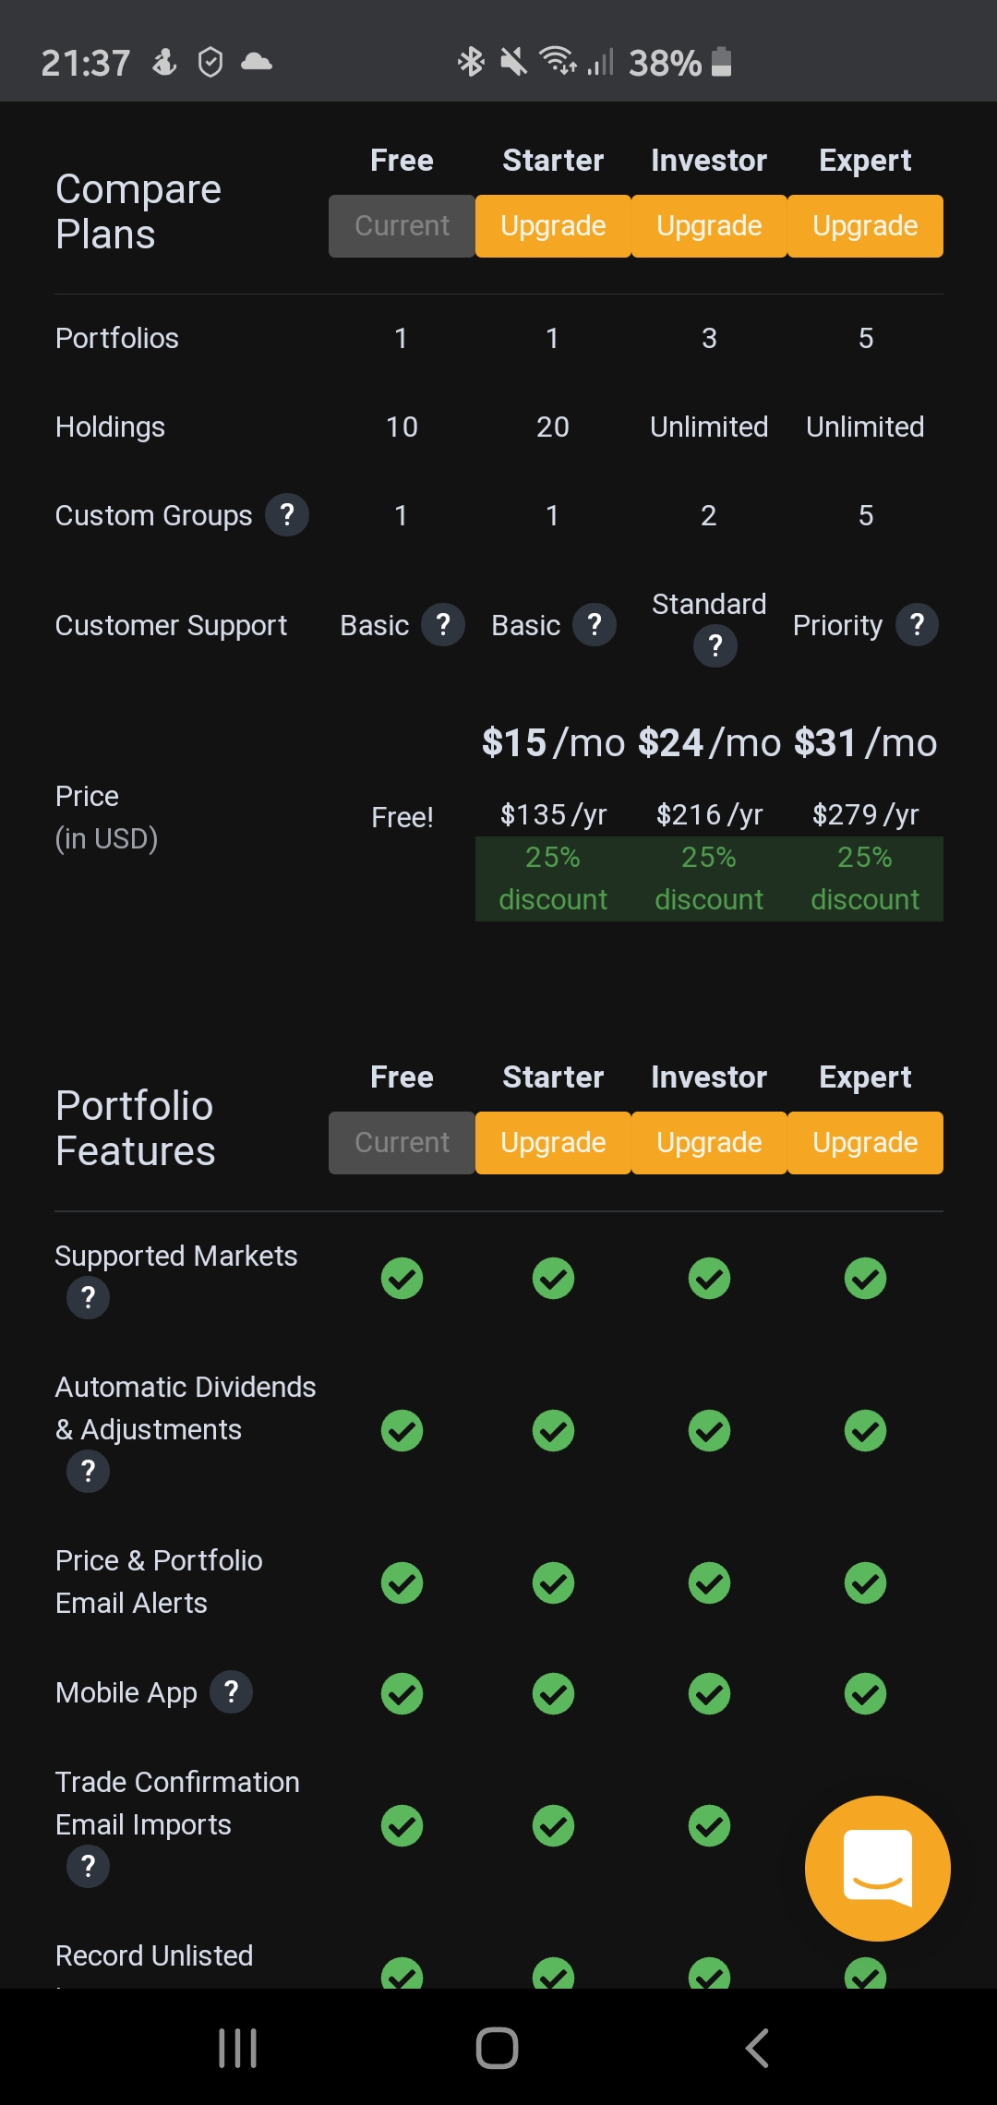
Task: Tap Current button in Compare Plans
Action: coord(402,226)
